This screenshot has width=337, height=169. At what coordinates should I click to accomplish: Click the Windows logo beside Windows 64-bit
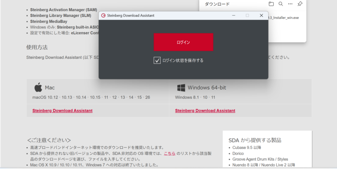pyautogui.click(x=181, y=88)
